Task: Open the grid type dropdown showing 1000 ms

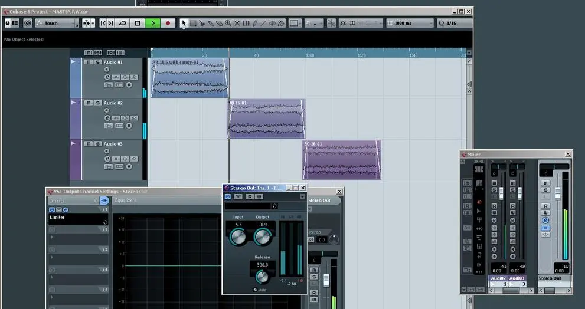Action: [x=410, y=23]
